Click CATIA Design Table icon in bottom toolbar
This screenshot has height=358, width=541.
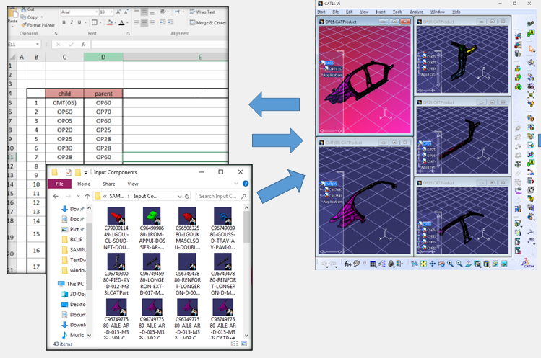point(373,264)
